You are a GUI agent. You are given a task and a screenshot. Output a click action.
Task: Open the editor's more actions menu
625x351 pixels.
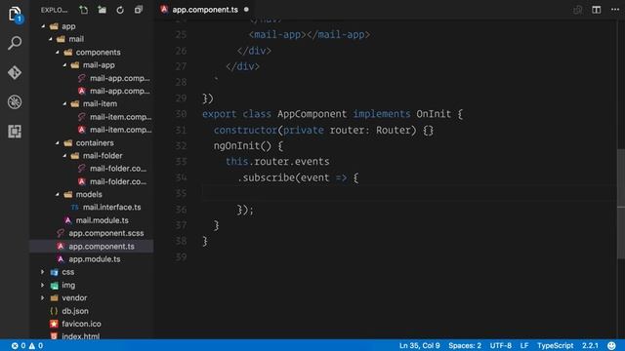(615, 10)
